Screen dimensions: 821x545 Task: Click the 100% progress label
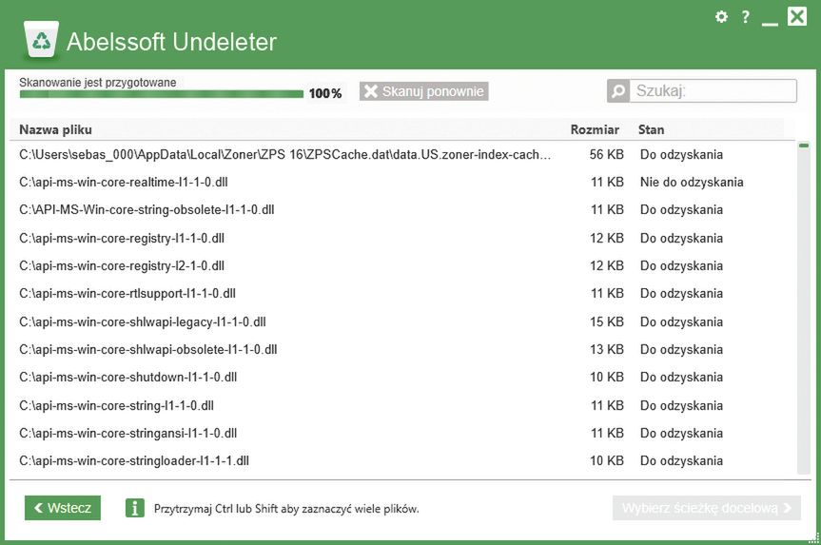click(325, 94)
